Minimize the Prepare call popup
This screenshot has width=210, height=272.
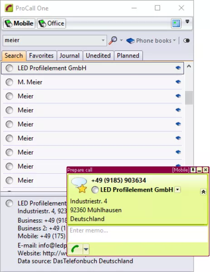(x=200, y=170)
